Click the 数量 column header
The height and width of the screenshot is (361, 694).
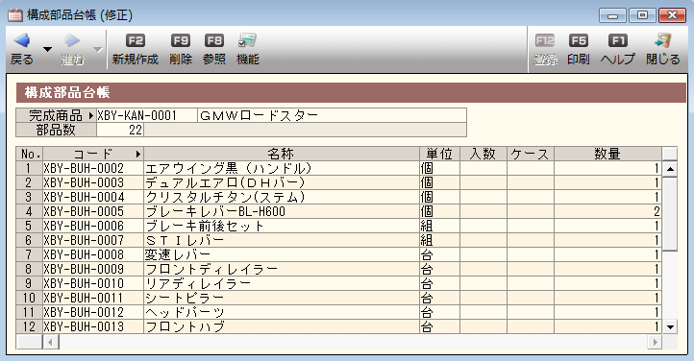click(x=607, y=154)
